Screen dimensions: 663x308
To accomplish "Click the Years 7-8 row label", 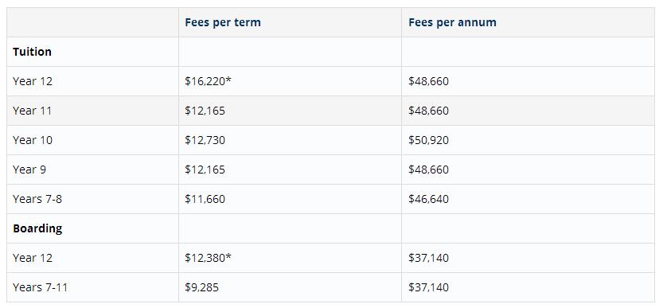I will (37, 199).
